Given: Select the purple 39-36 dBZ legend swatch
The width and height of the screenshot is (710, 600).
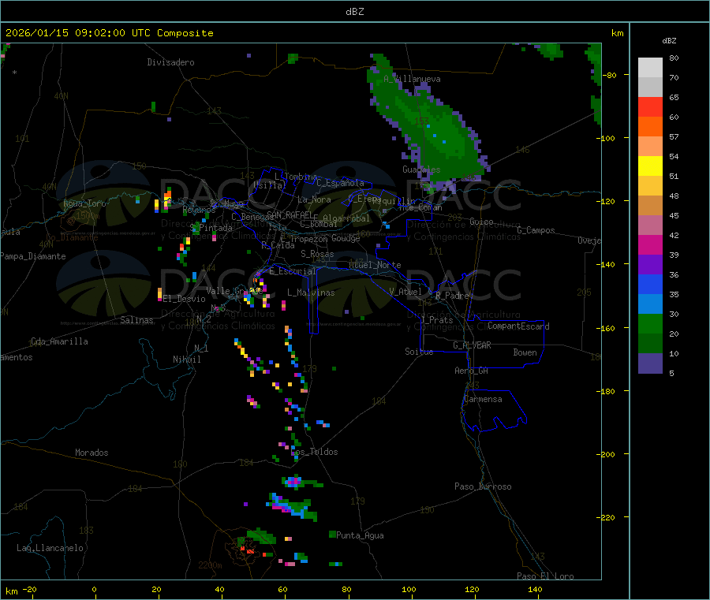Looking at the screenshot, I should coord(650,265).
